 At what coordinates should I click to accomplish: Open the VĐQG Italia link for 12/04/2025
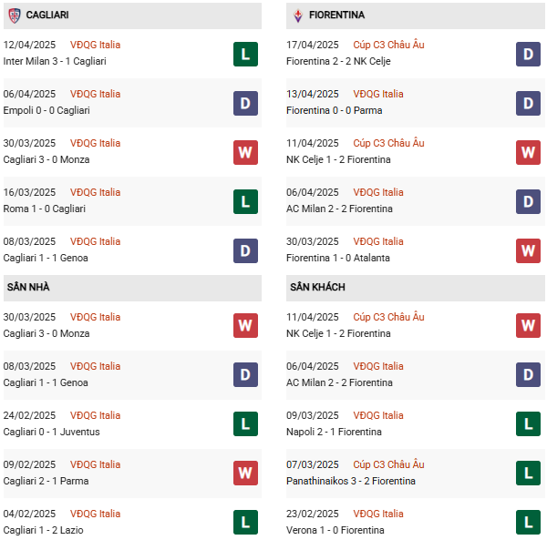tap(95, 45)
